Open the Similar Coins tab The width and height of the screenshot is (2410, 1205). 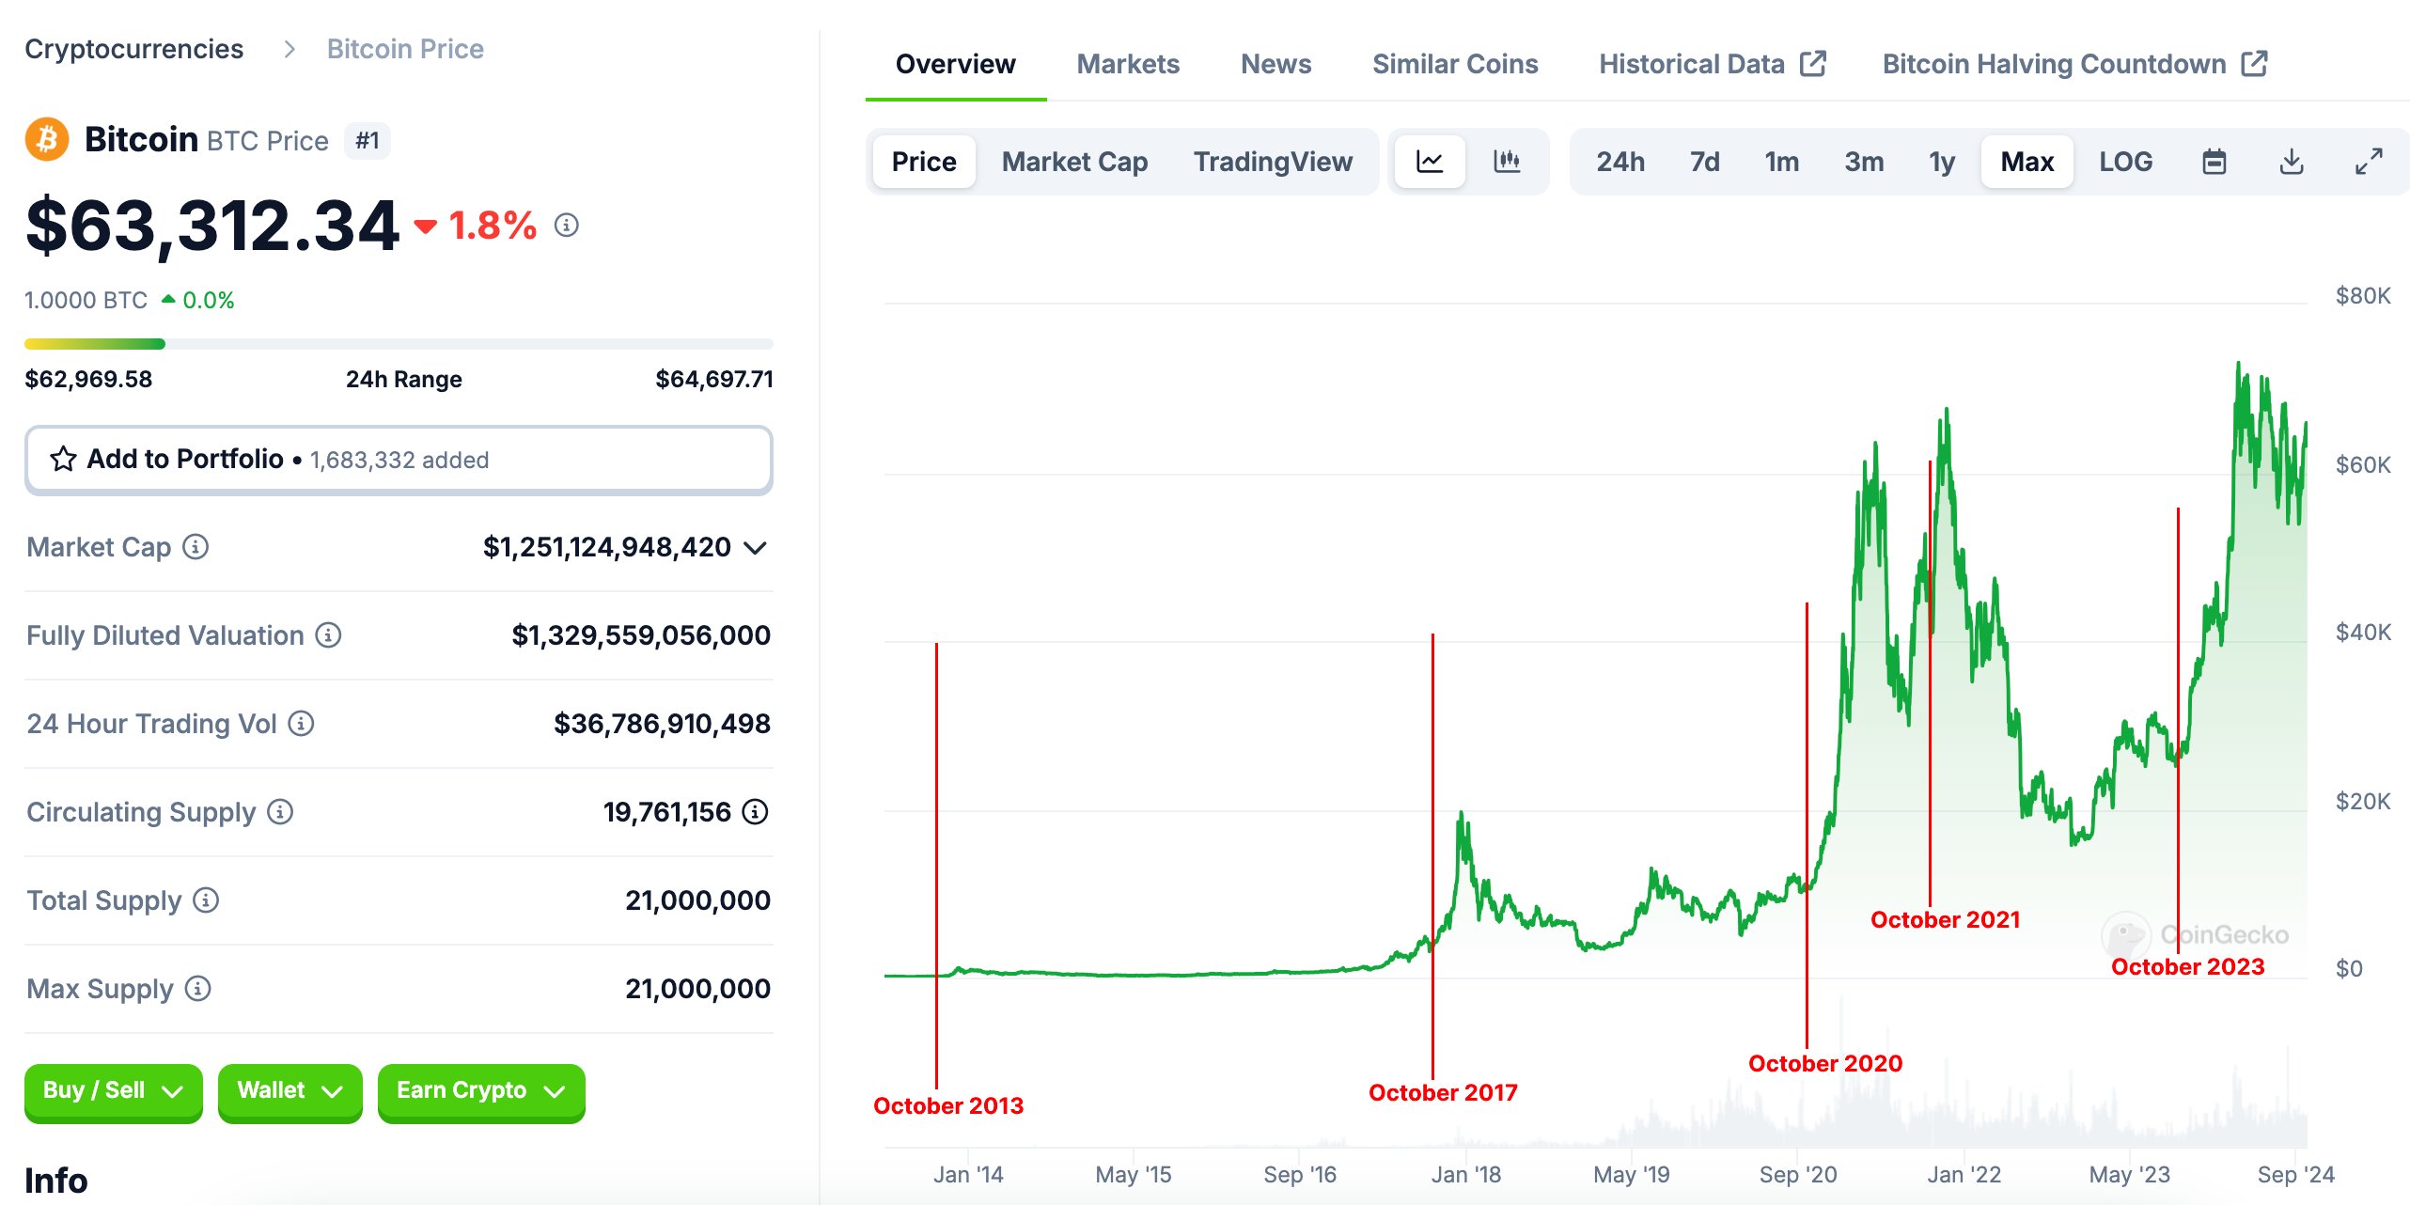point(1454,64)
